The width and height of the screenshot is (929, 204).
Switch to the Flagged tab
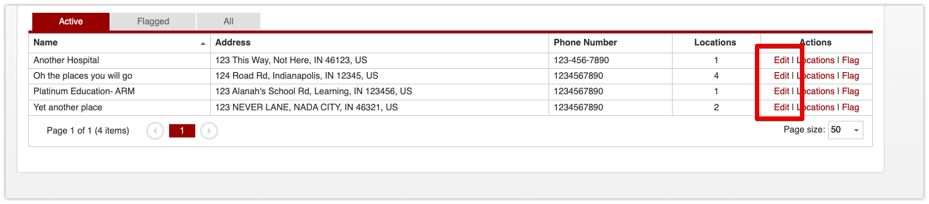click(153, 21)
